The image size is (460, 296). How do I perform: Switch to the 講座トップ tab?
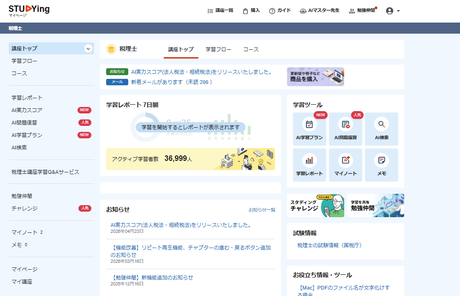pos(181,49)
